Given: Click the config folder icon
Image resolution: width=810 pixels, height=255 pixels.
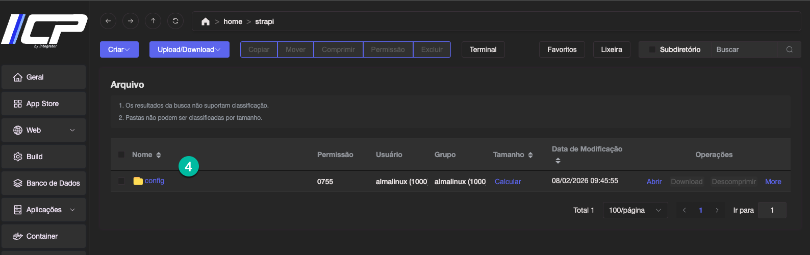Looking at the screenshot, I should pos(138,181).
